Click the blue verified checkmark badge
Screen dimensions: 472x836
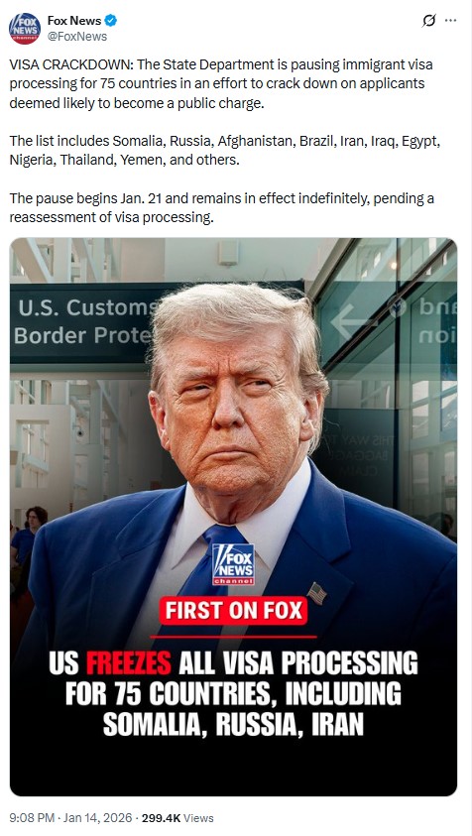click(111, 21)
